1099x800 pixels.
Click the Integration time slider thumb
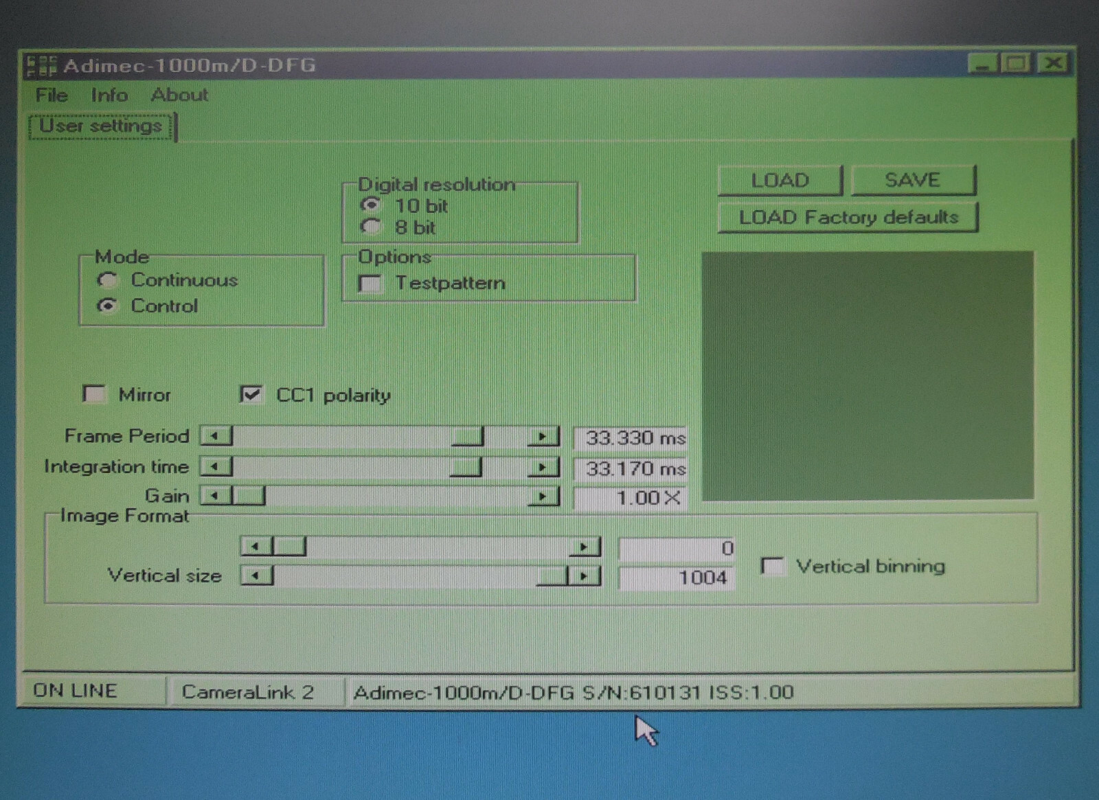coord(466,467)
